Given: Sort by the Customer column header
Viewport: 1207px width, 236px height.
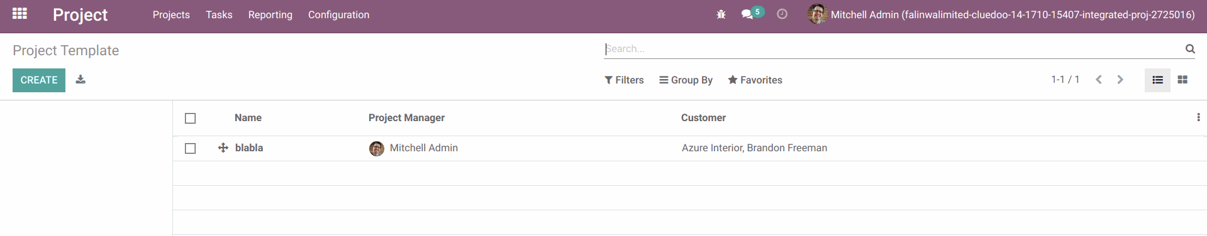Looking at the screenshot, I should click(703, 118).
